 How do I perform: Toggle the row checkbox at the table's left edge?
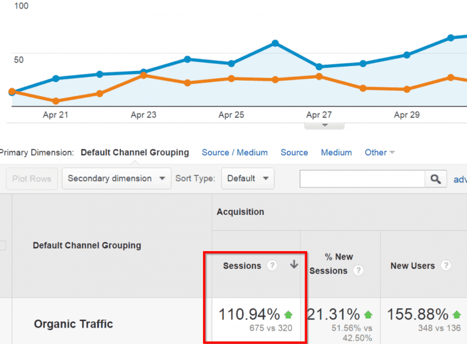[x=2, y=246]
